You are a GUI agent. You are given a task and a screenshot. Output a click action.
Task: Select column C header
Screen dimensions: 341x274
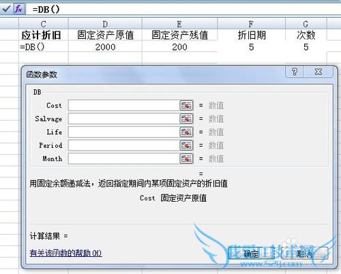[x=44, y=24]
